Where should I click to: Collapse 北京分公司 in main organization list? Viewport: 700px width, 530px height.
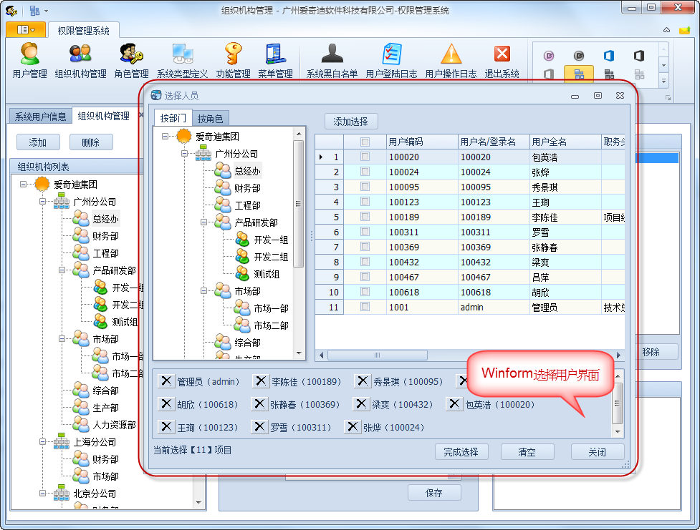point(42,494)
